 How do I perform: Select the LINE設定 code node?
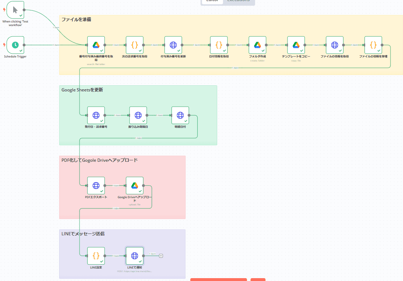96,256
